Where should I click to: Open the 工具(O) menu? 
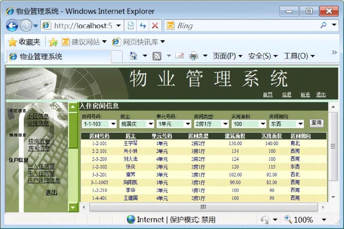point(299,56)
